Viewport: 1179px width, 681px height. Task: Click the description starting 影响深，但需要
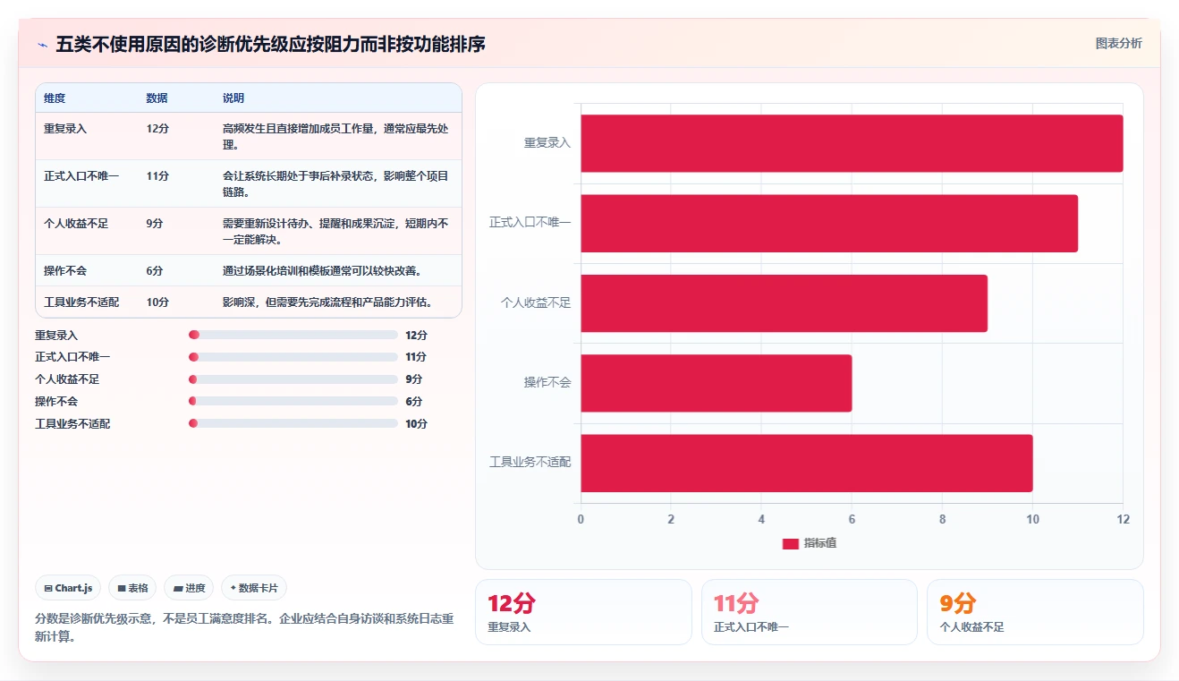328,302
